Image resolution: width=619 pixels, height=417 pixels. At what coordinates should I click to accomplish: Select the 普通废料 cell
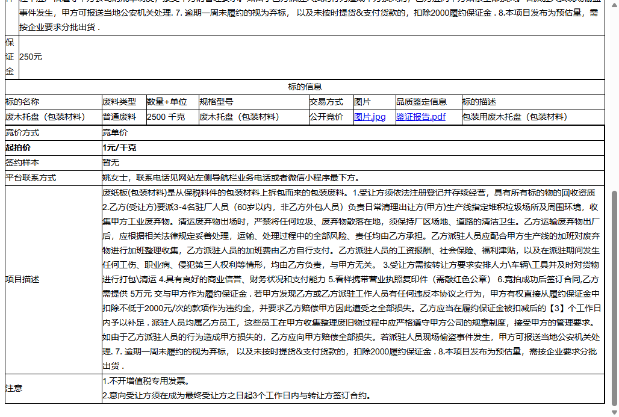119,117
